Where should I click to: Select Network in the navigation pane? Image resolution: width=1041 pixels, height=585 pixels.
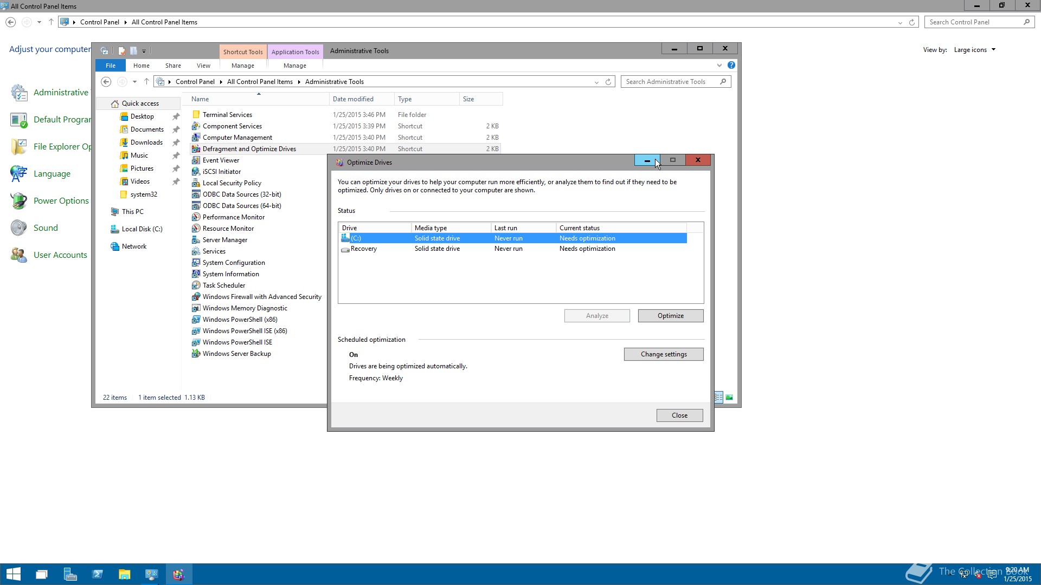tap(134, 246)
